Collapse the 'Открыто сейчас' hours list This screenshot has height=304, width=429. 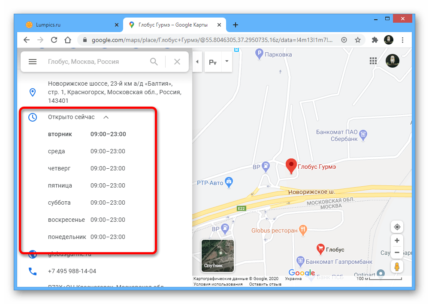[x=106, y=117]
